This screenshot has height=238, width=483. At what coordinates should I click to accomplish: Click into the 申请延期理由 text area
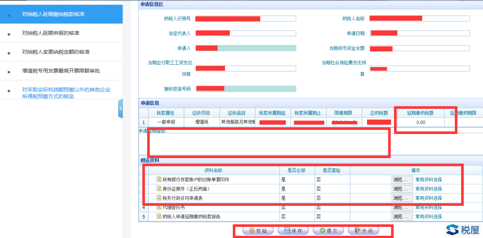point(268,143)
